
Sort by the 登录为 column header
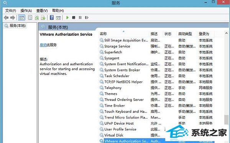[x=204, y=34]
